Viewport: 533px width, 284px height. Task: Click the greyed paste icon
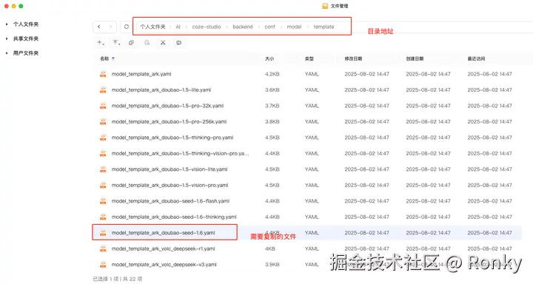click(x=147, y=43)
